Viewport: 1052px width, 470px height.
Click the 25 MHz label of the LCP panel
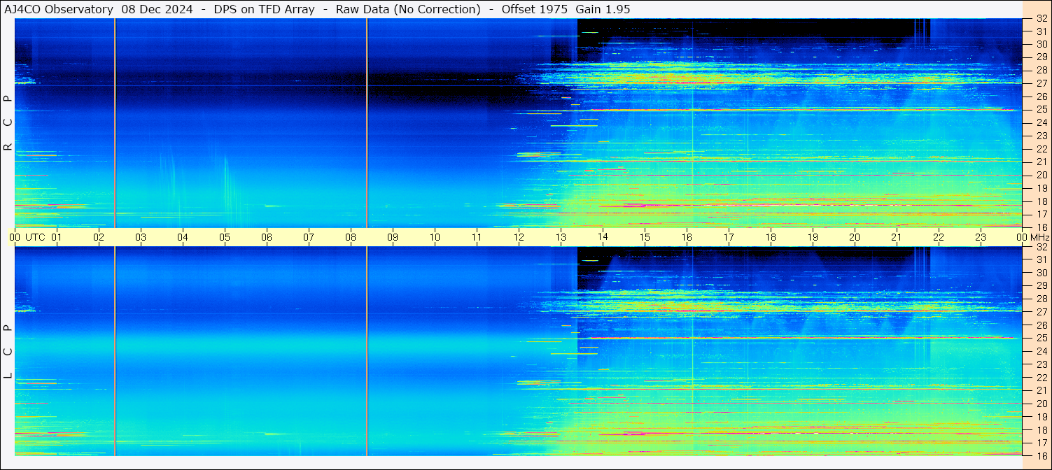tap(1041, 338)
